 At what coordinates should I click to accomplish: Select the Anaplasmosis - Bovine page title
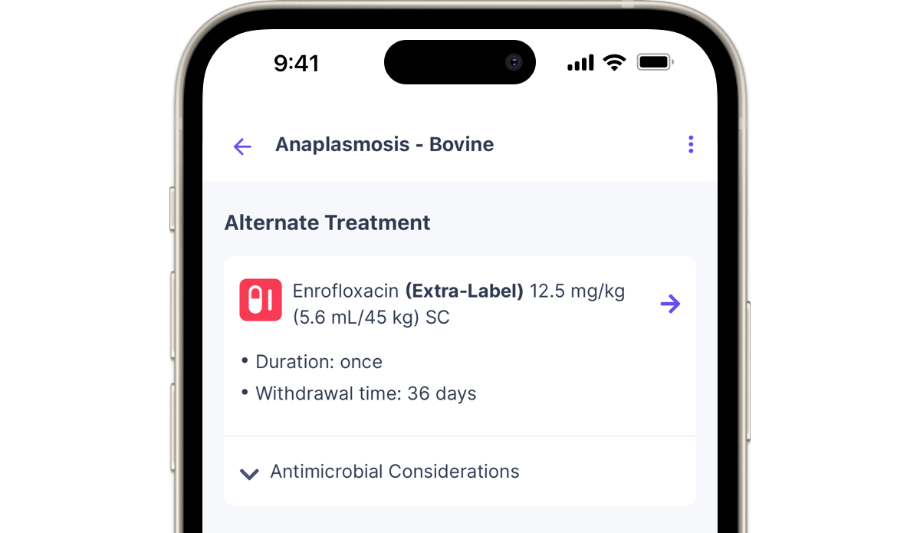pos(384,144)
